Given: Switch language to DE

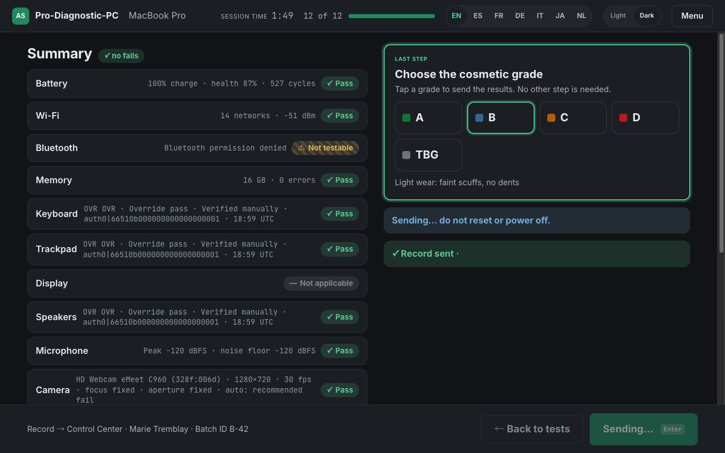Looking at the screenshot, I should tap(520, 16).
